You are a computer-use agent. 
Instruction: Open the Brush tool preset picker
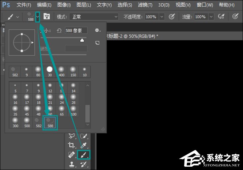click(x=13, y=17)
